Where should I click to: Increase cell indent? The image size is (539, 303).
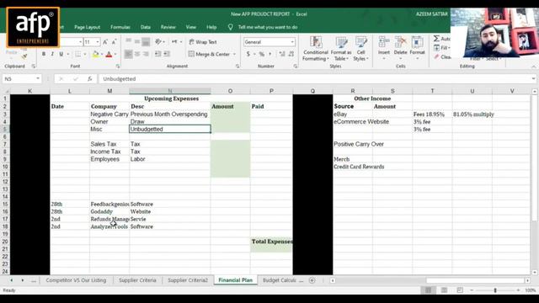pyautogui.click(x=167, y=54)
